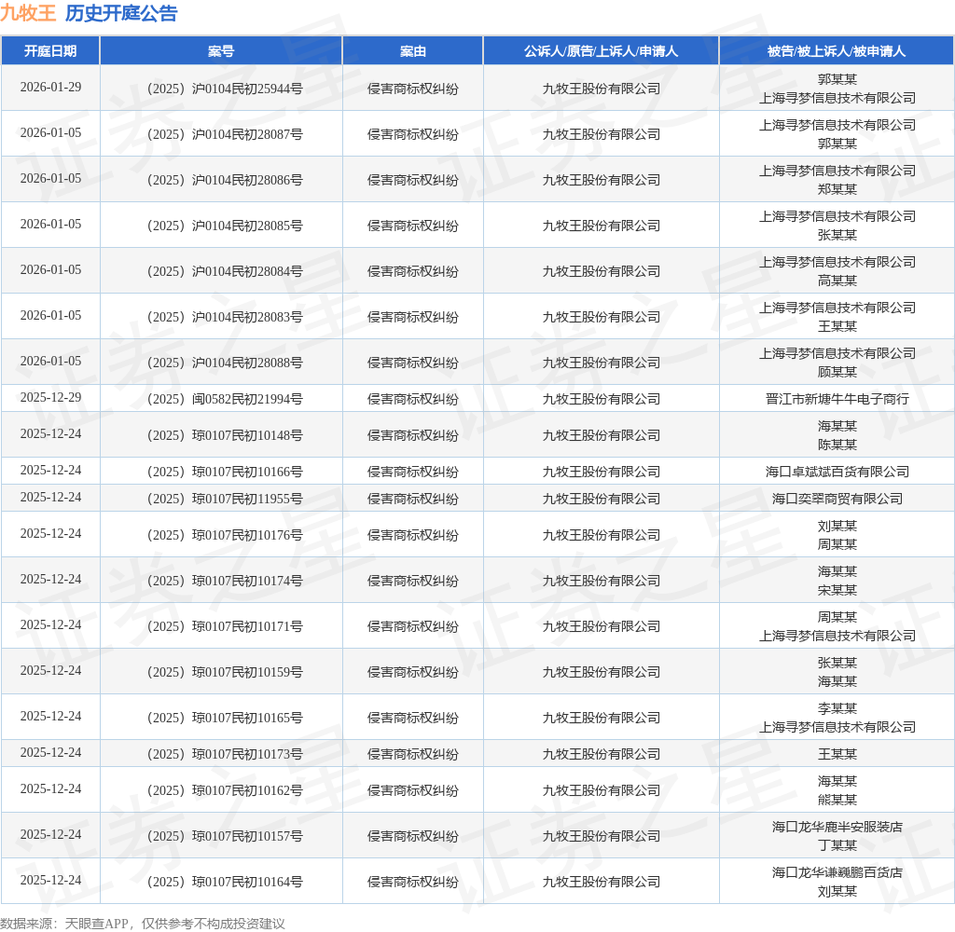The width and height of the screenshot is (955, 932).
Task: Click defendant 海口奕翠商贸有限公司
Action: pos(837,499)
